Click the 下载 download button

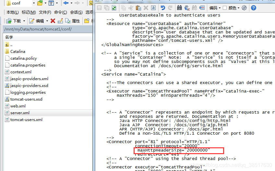click(x=14, y=21)
